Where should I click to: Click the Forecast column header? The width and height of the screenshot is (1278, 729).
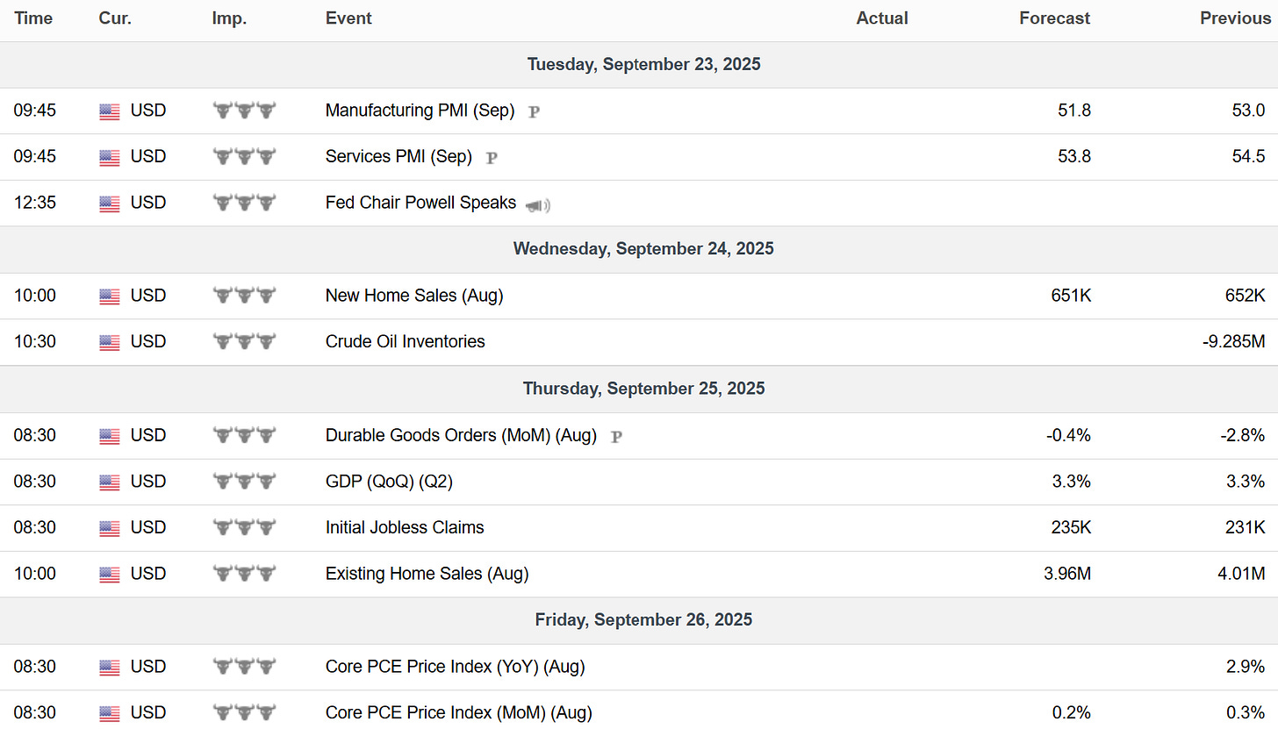tap(1054, 18)
